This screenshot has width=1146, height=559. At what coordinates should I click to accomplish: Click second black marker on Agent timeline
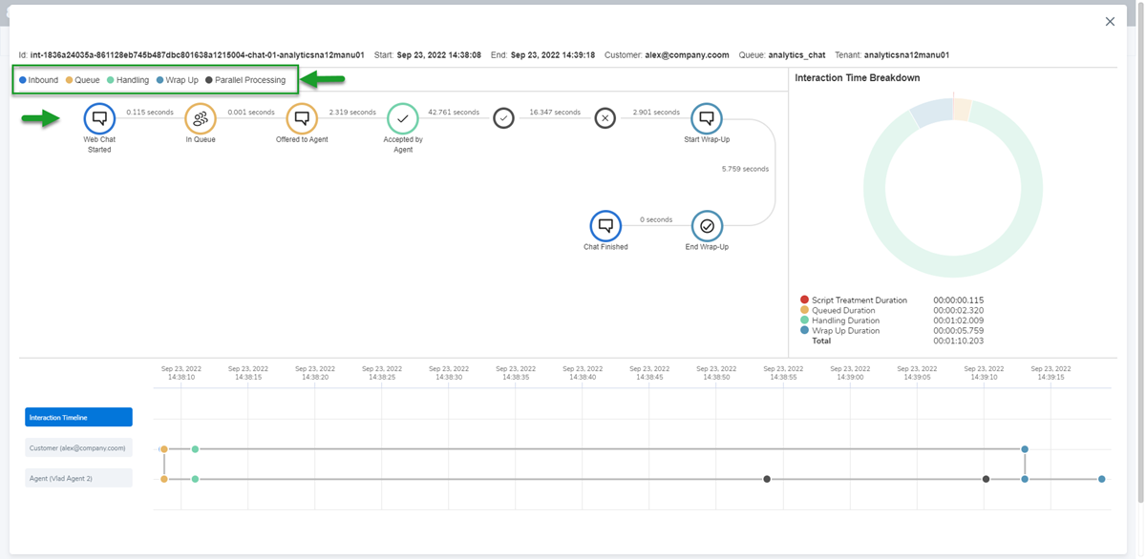[987, 479]
